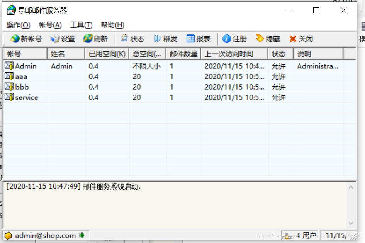Image resolution: width=365 pixels, height=243 pixels.
Task: Click the 允许 status in the service row
Action: point(278,97)
